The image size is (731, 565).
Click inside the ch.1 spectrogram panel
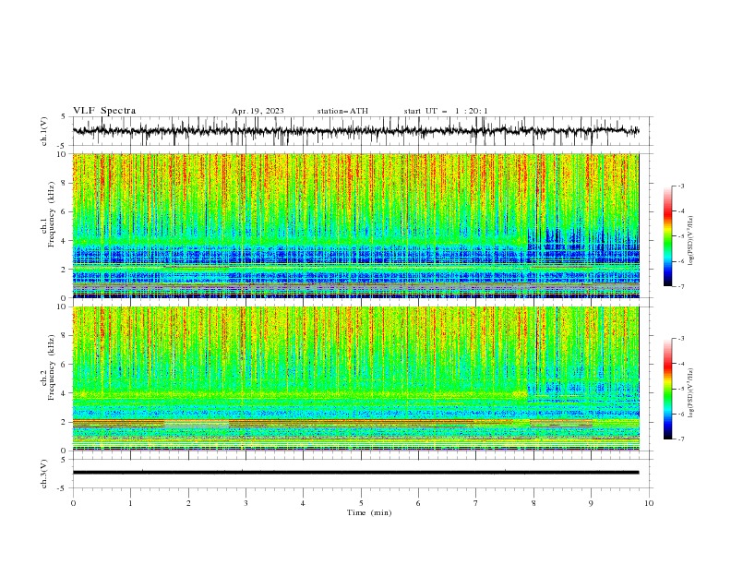click(x=355, y=225)
